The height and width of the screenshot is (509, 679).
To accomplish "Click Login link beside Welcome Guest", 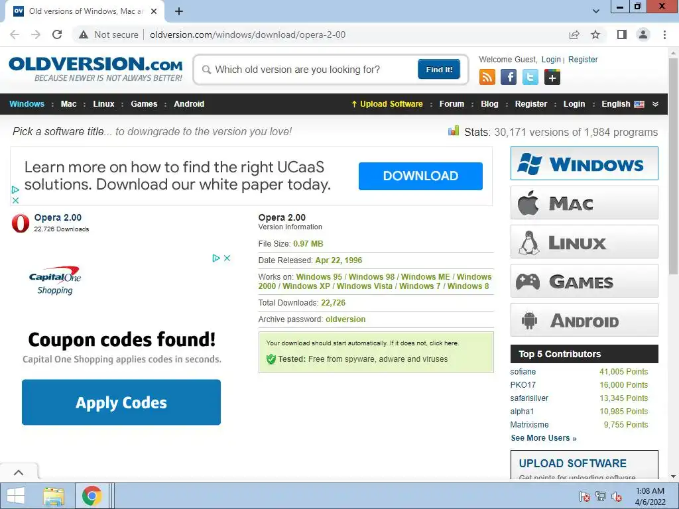I will coord(551,59).
